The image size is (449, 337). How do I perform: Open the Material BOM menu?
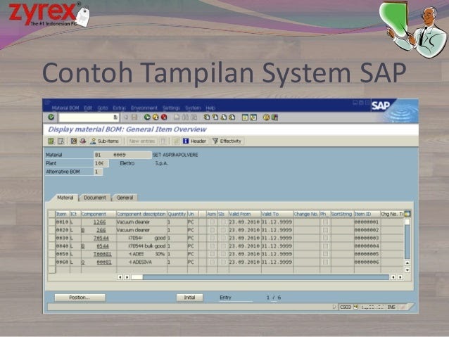pyautogui.click(x=65, y=108)
